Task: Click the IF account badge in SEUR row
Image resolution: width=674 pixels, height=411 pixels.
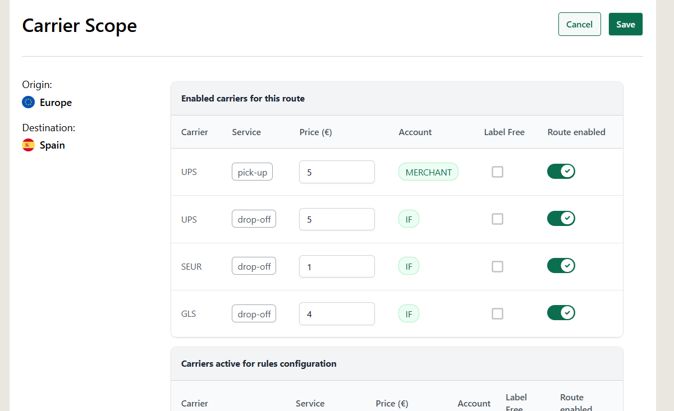Action: pos(409,266)
